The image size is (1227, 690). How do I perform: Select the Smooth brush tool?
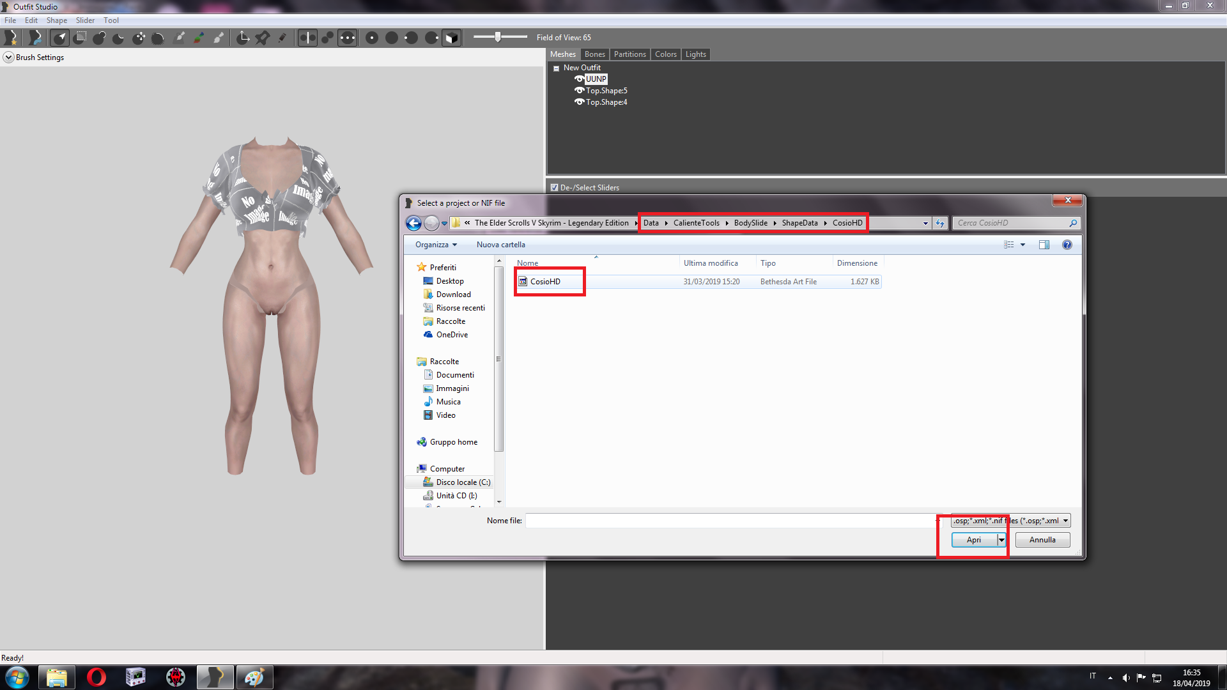click(158, 38)
